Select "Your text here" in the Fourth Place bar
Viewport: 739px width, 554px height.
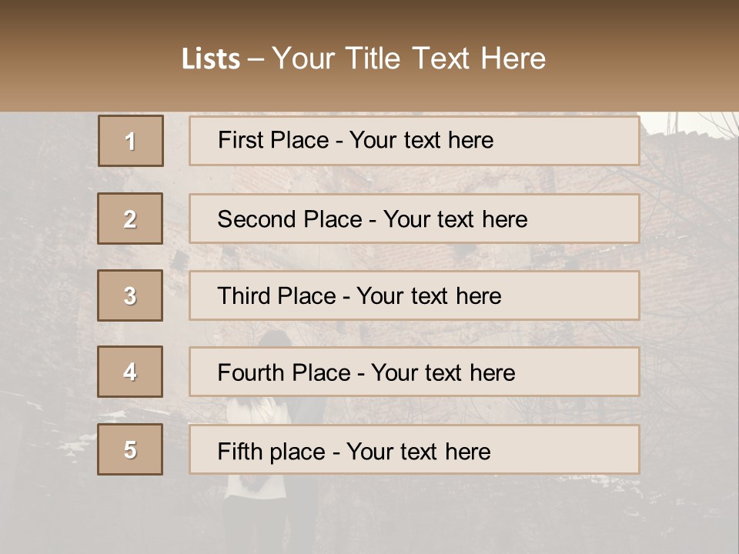click(x=443, y=373)
